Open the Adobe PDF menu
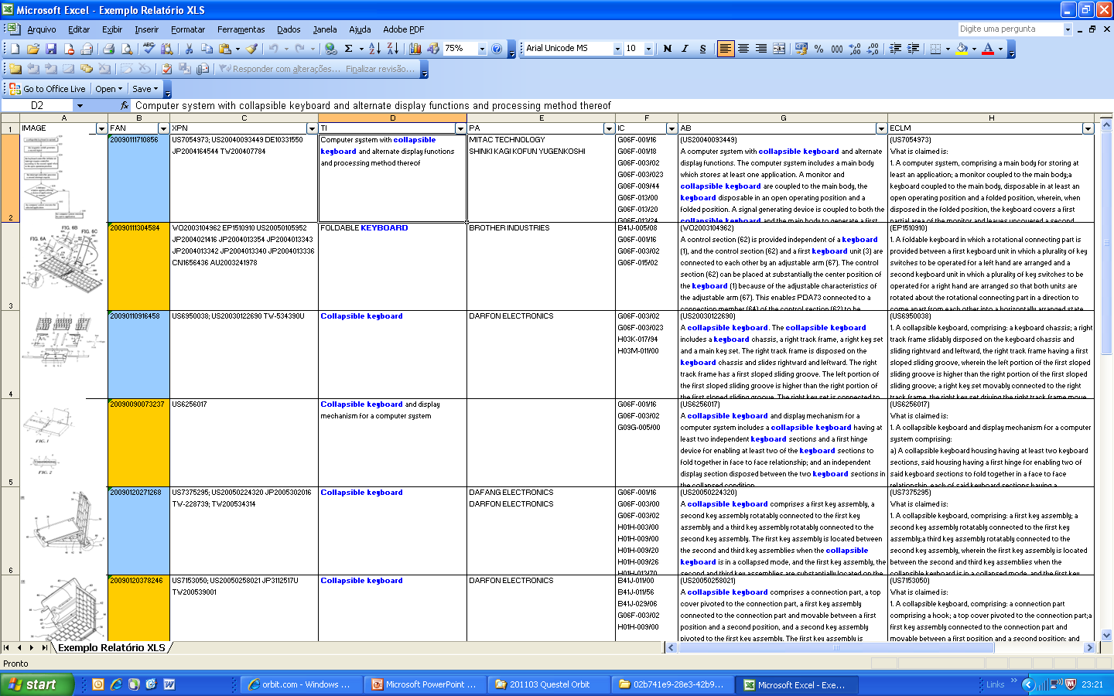Screen dimensions: 1114x696 403,29
